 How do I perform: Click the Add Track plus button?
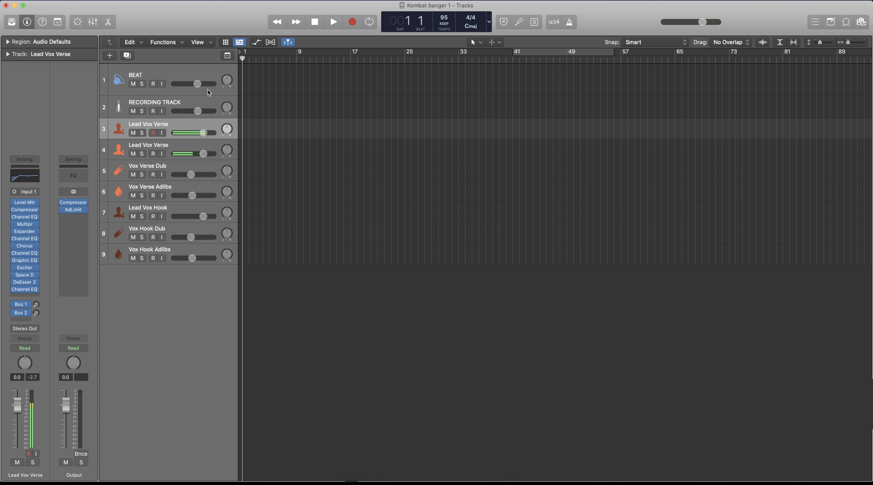point(110,55)
